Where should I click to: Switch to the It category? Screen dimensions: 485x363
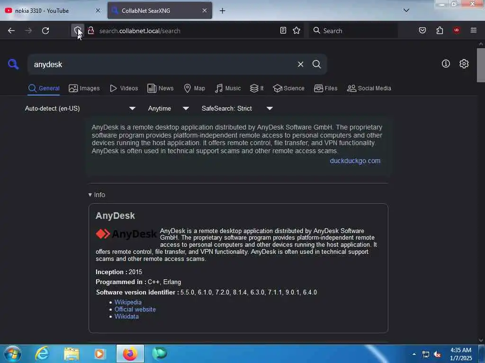coord(256,88)
